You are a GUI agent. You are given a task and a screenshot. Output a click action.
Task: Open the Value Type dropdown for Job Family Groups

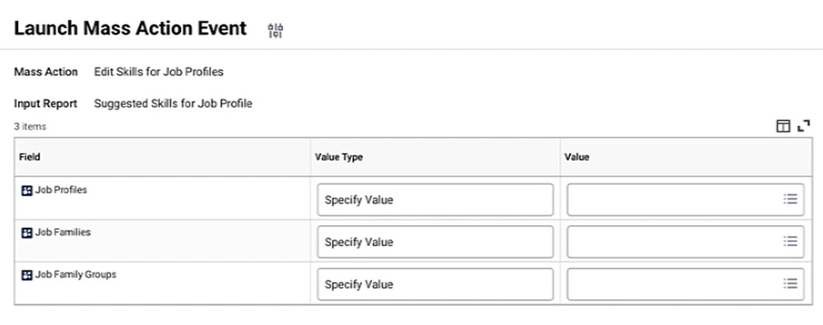tap(435, 284)
